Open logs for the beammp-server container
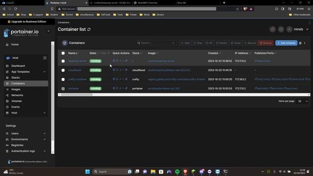Image resolution: width=313 pixels, height=176 pixels. (x=114, y=61)
